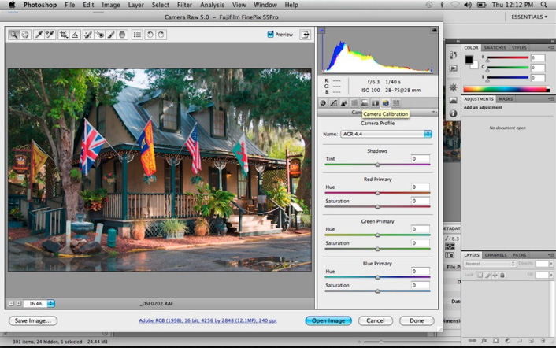Open the ESSENTIALS workspace dropdown

[528, 17]
